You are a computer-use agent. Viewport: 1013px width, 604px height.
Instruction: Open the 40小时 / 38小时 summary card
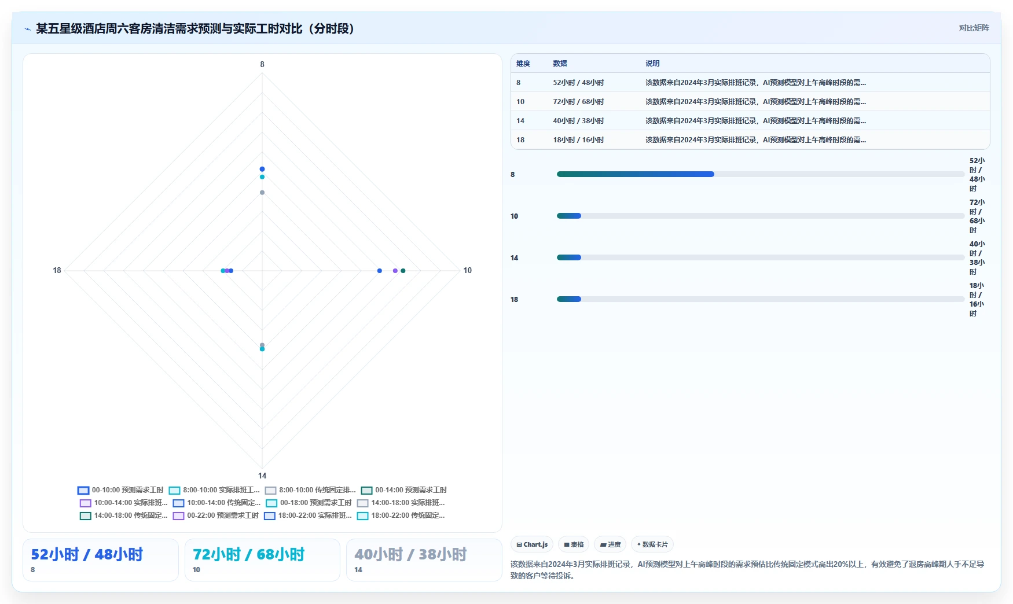tap(424, 560)
